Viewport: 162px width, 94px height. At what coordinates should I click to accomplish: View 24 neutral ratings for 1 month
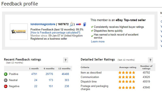[x=36, y=80]
